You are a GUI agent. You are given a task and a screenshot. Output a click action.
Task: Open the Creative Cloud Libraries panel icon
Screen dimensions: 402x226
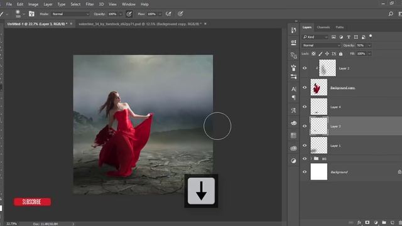[293, 148]
